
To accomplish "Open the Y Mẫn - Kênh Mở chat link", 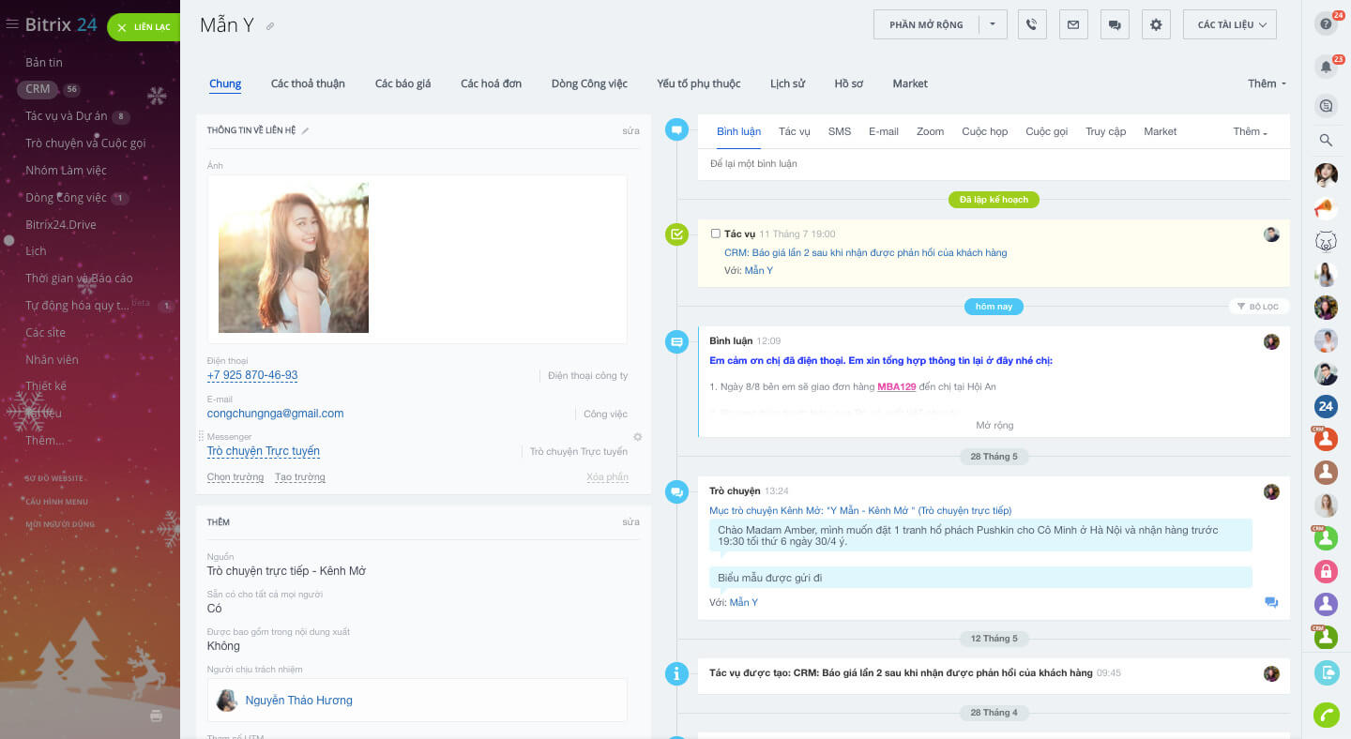I will click(x=860, y=510).
